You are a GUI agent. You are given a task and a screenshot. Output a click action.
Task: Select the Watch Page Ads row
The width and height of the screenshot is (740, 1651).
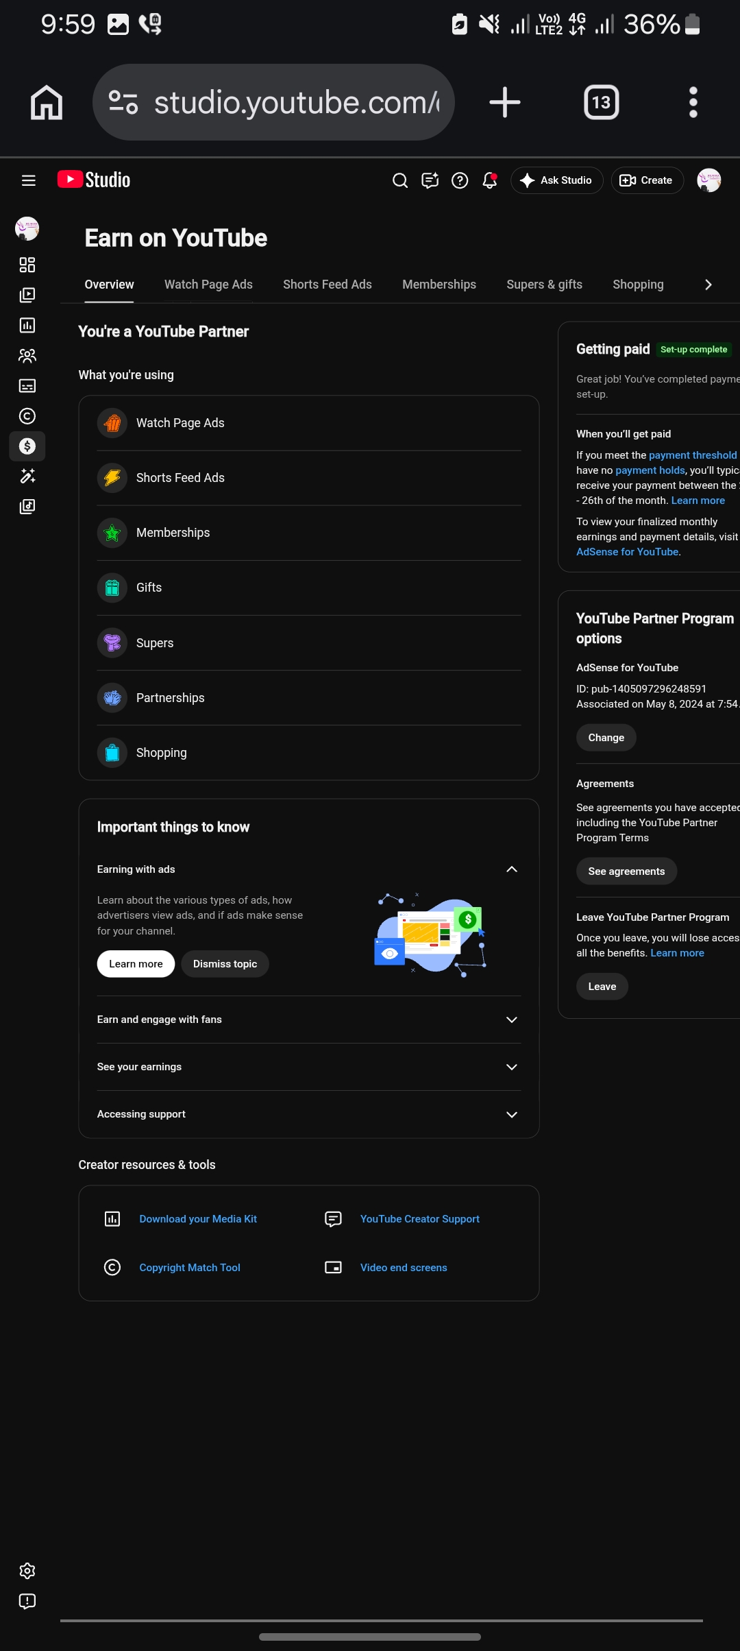(x=309, y=423)
